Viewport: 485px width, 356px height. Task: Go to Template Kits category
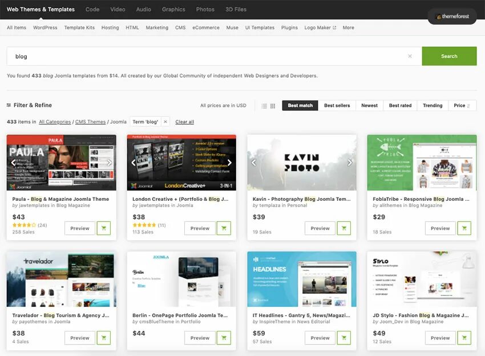tap(79, 27)
